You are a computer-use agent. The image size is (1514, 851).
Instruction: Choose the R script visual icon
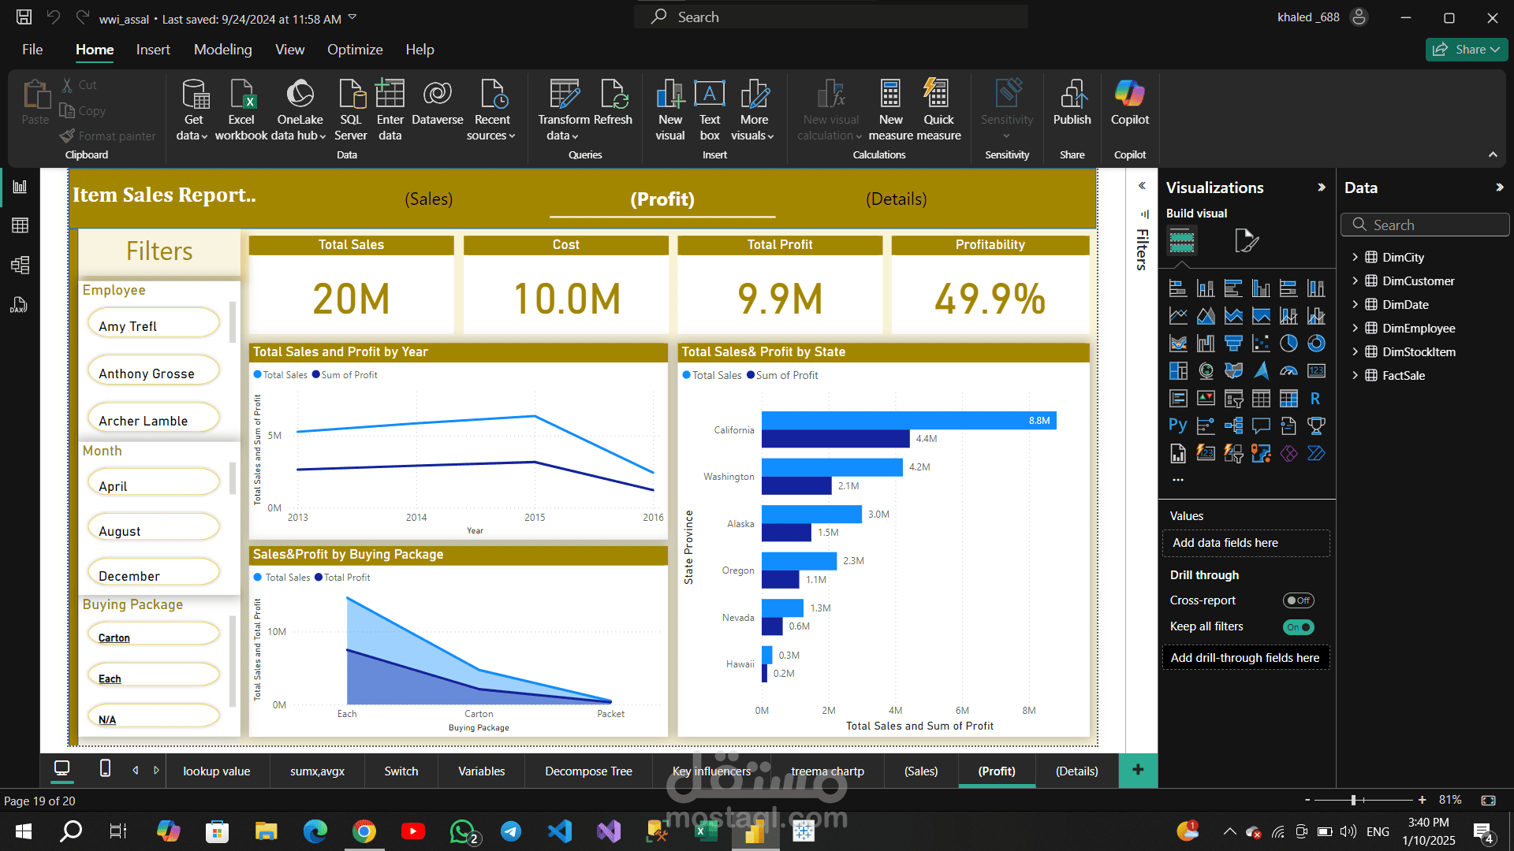click(x=1315, y=399)
